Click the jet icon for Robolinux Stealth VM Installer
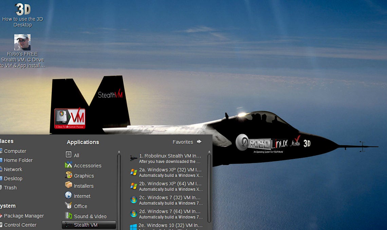This screenshot has height=230, width=387. (133, 158)
